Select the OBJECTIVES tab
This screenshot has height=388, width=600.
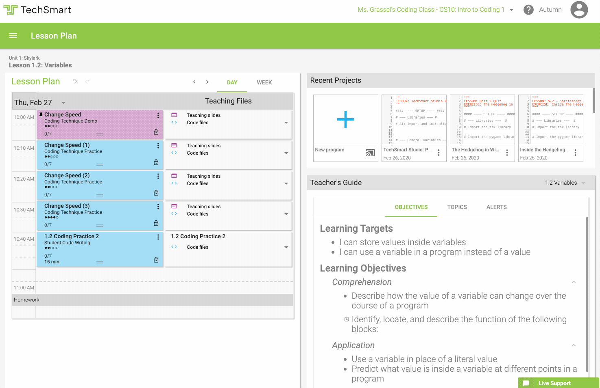coord(411,207)
